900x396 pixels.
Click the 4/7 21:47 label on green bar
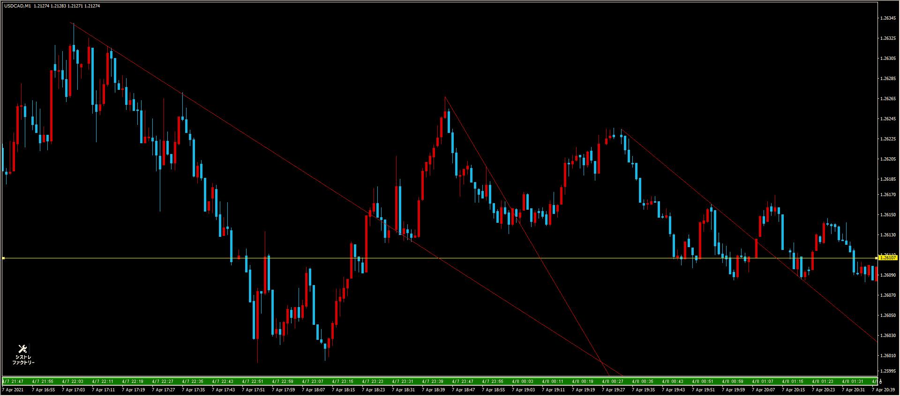(x=13, y=381)
